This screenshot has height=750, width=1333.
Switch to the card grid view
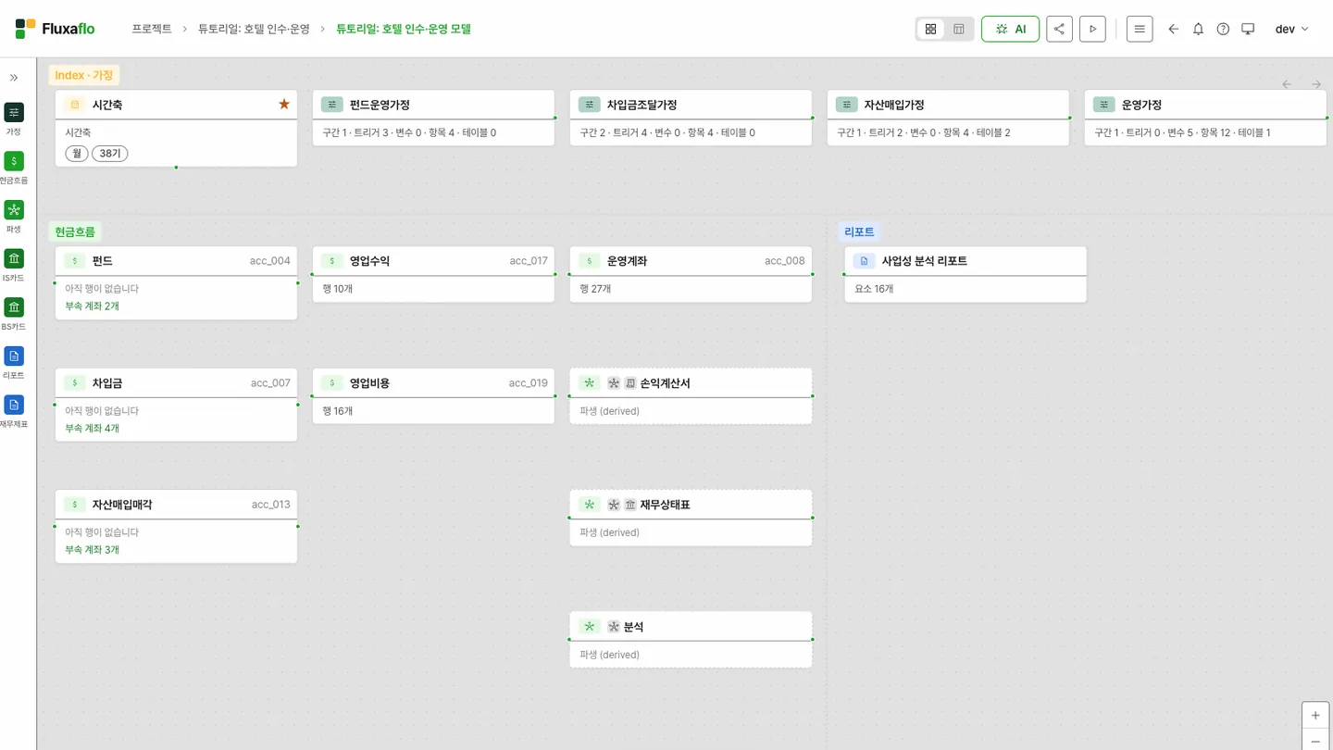930,29
